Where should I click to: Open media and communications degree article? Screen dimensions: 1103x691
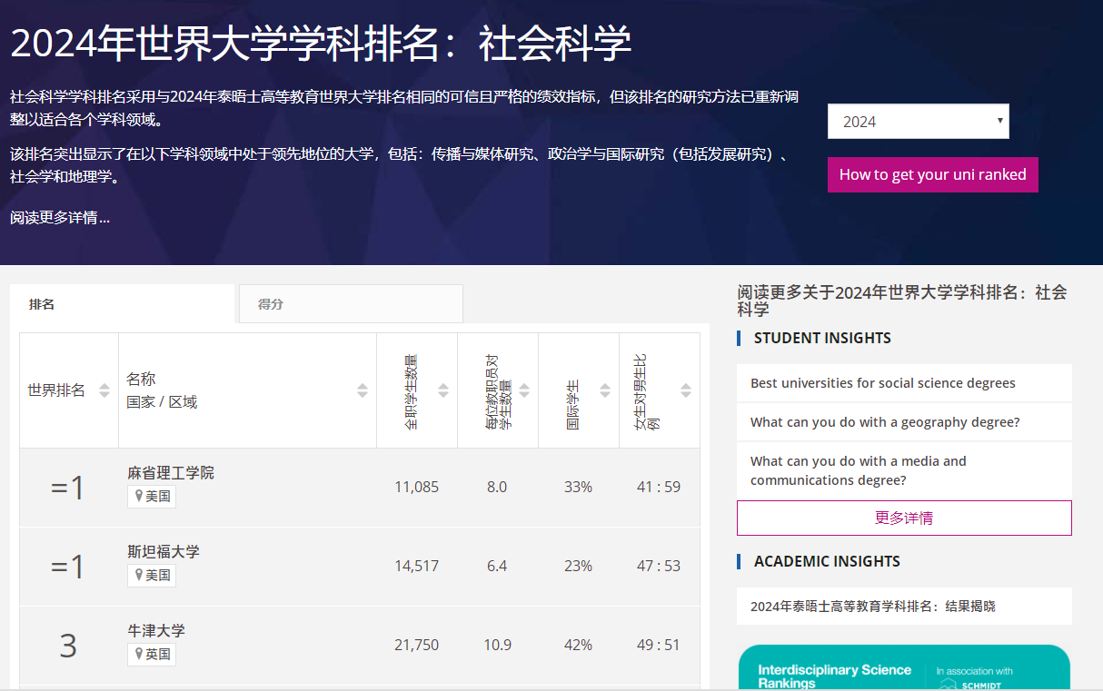tap(858, 470)
